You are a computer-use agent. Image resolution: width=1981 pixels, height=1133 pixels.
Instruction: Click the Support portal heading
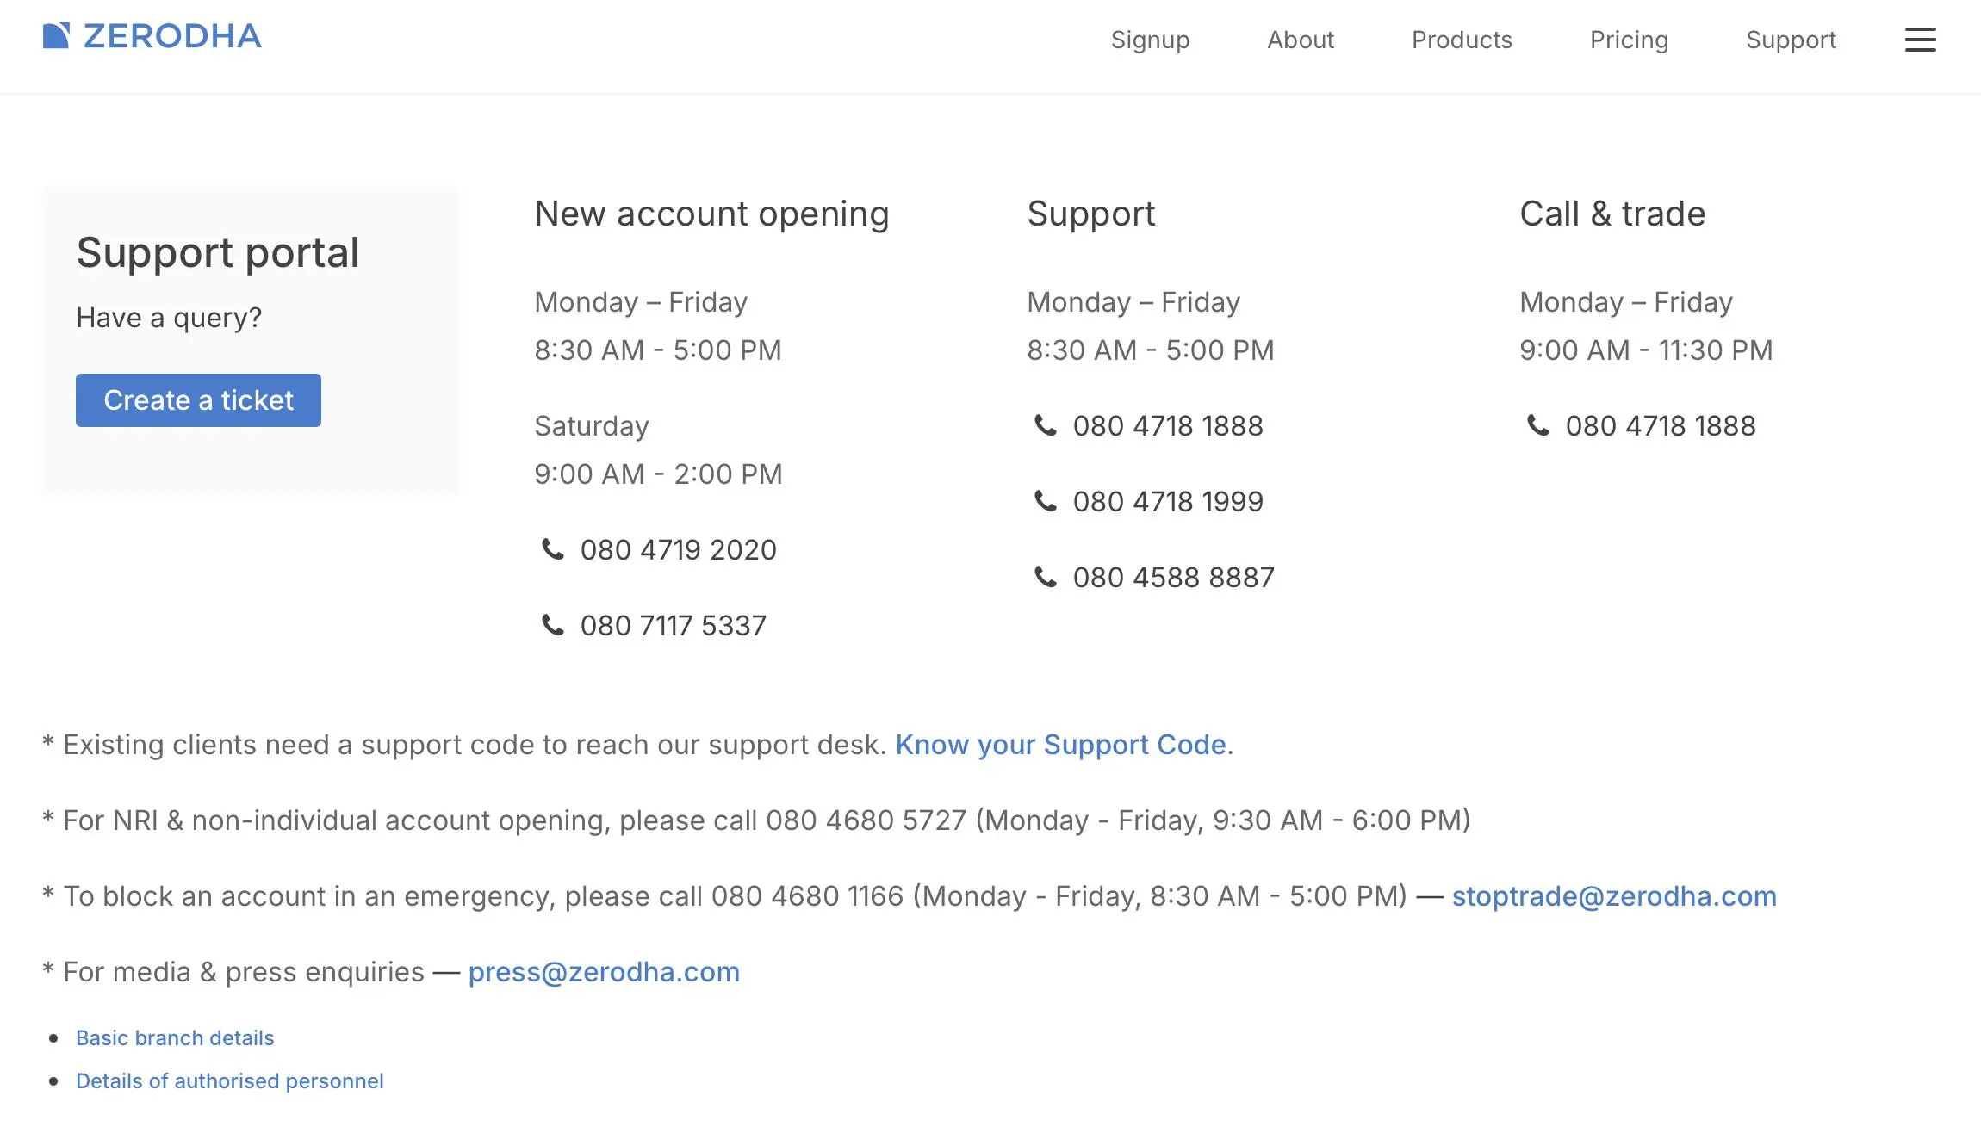[218, 253]
